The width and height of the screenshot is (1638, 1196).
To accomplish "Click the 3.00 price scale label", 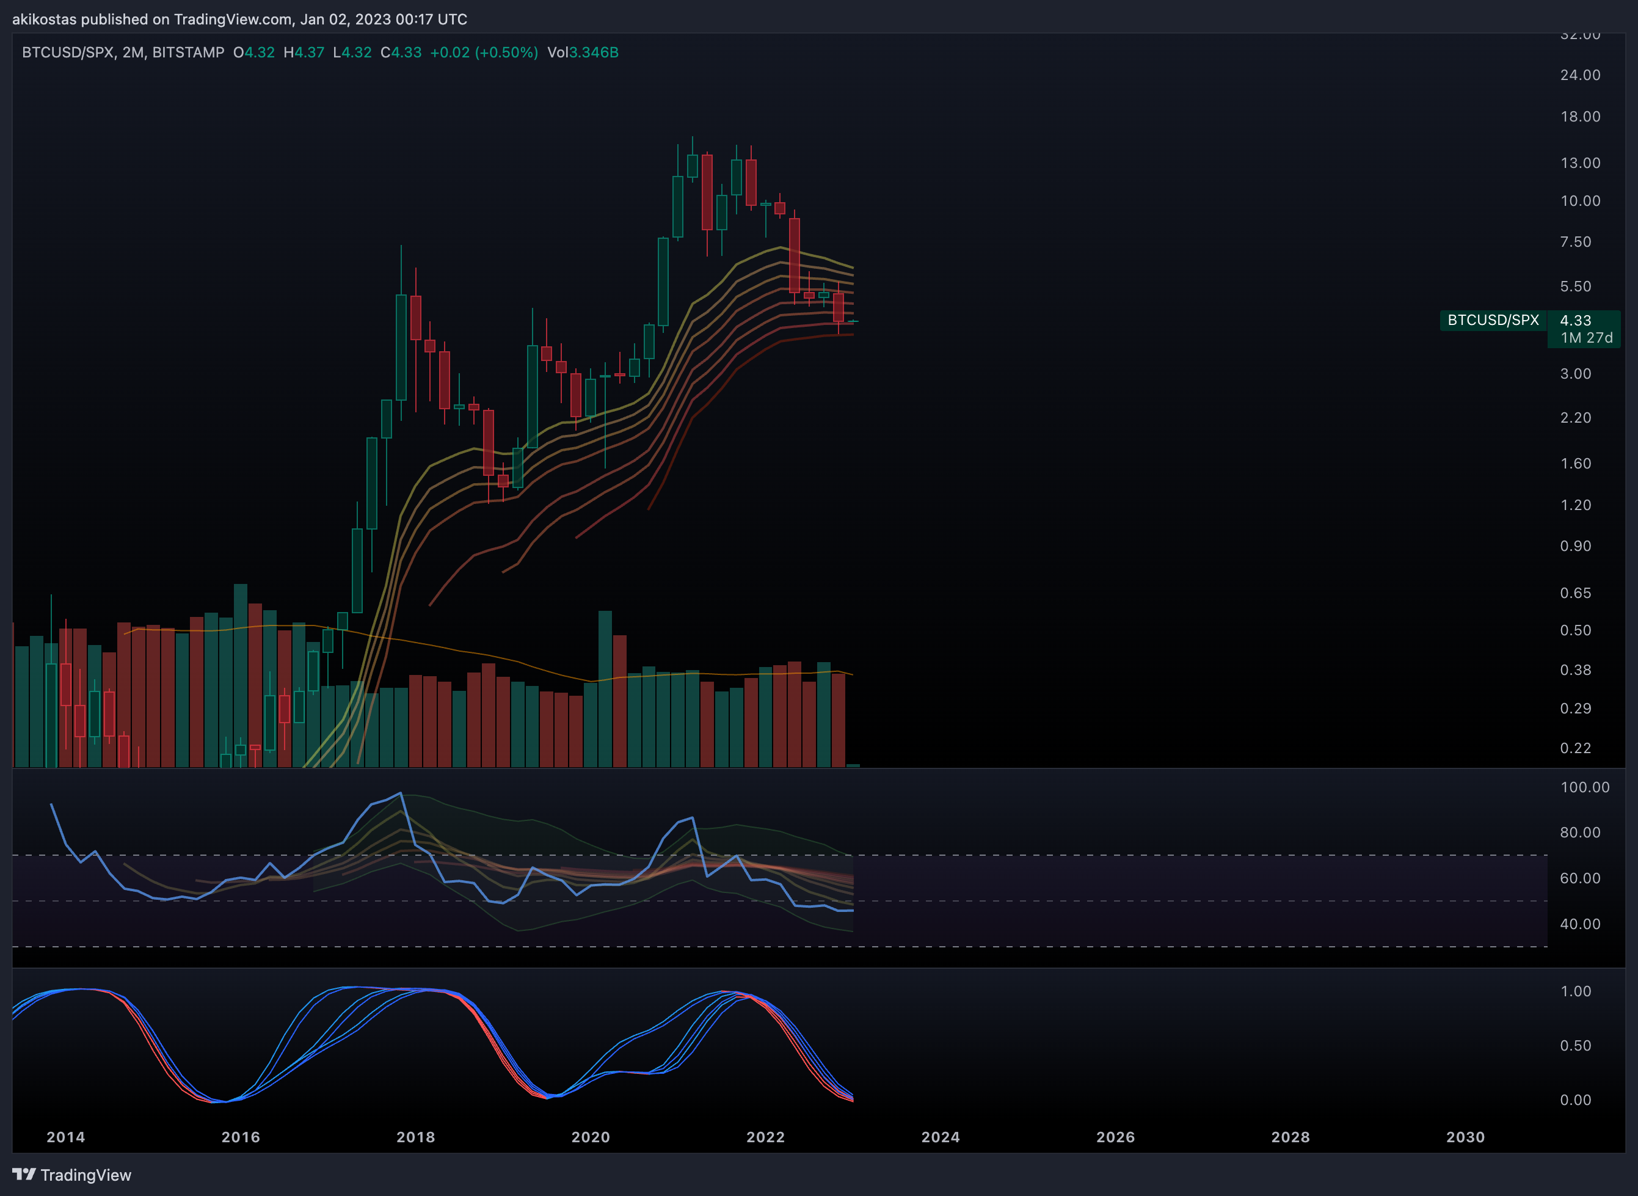I will coord(1576,374).
